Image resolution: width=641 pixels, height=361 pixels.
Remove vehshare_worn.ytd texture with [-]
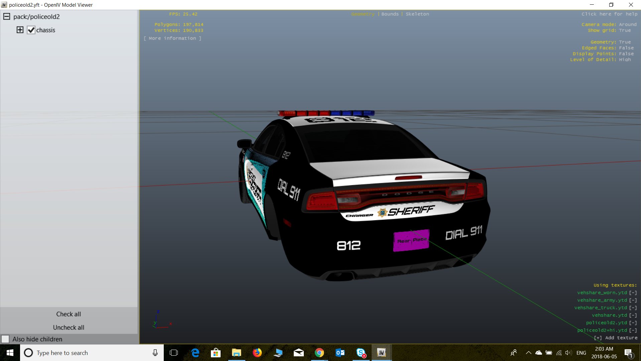click(x=633, y=293)
